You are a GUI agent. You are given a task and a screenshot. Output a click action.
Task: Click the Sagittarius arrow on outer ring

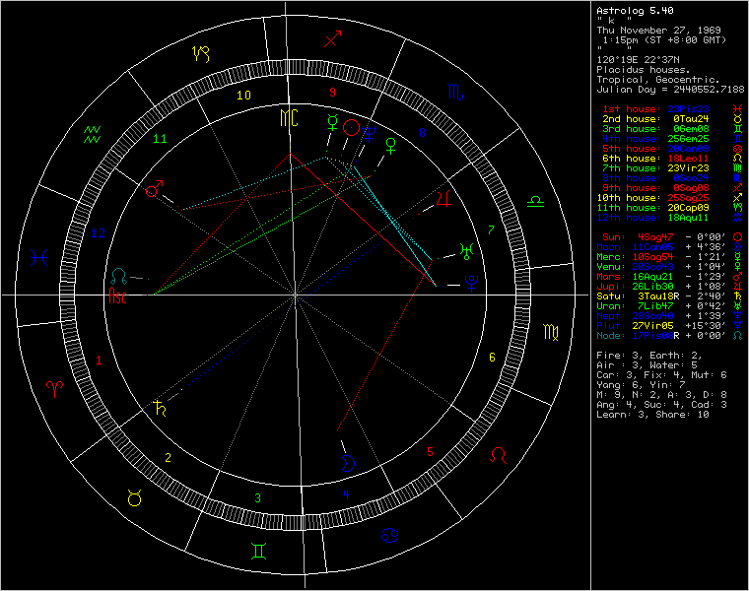[x=333, y=39]
